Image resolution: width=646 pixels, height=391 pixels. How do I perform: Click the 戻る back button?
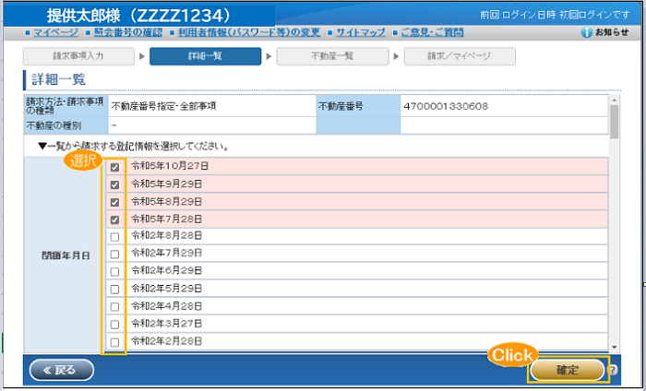pyautogui.click(x=62, y=370)
